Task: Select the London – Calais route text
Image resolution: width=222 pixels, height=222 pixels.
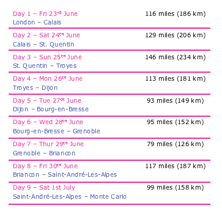Action: pyautogui.click(x=37, y=22)
